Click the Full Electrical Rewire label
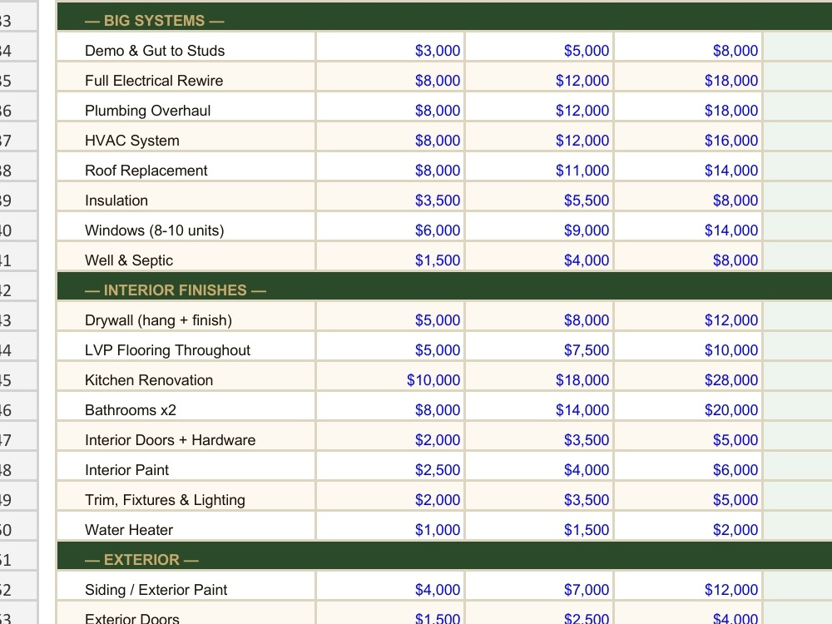 (186, 77)
